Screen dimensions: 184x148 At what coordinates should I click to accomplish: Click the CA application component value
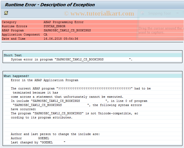point(45,34)
